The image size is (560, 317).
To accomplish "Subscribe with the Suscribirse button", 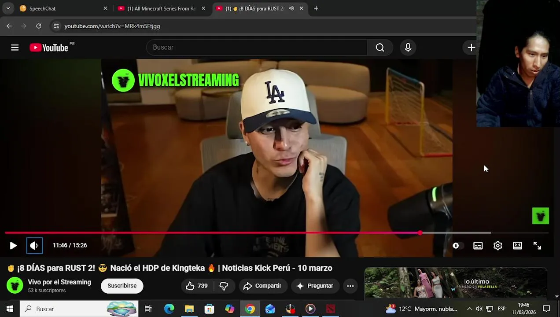I will click(122, 286).
